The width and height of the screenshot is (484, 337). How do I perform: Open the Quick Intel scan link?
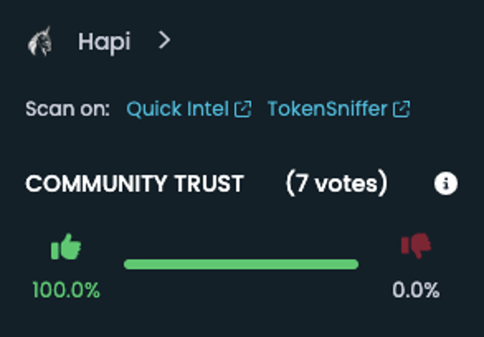pyautogui.click(x=177, y=110)
